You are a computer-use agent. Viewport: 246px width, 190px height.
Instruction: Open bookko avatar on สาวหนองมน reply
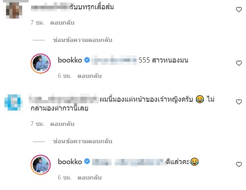[41, 63]
